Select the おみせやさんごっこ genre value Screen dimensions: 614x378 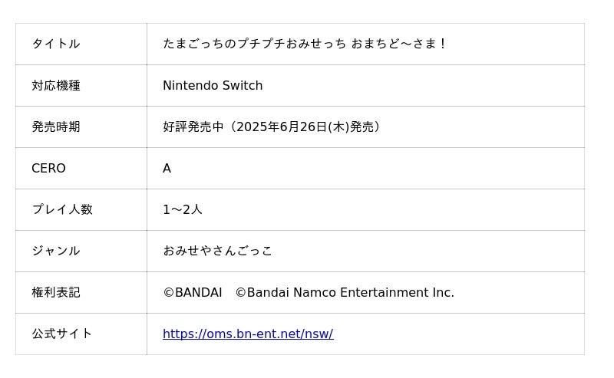pos(217,251)
